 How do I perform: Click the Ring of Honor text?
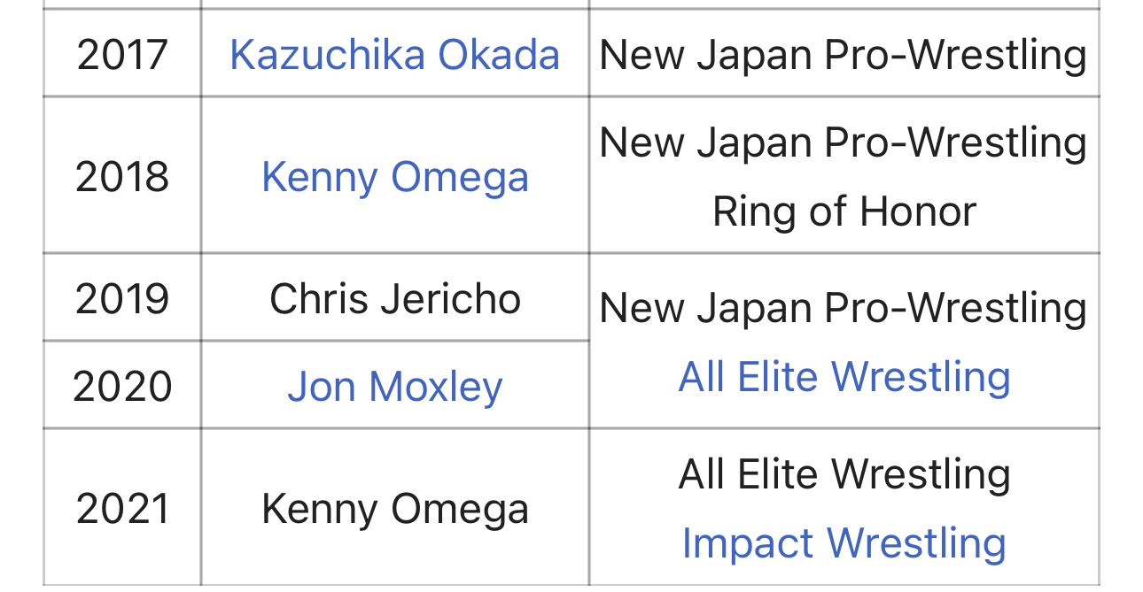click(844, 211)
